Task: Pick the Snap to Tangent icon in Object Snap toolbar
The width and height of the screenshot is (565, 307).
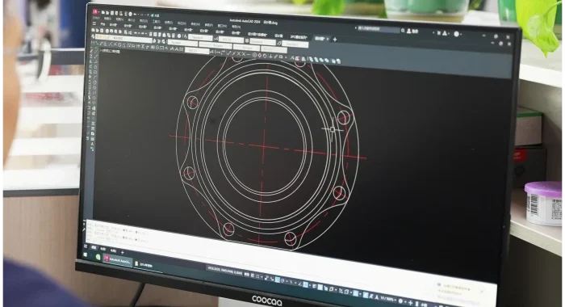Action: [x=265, y=56]
